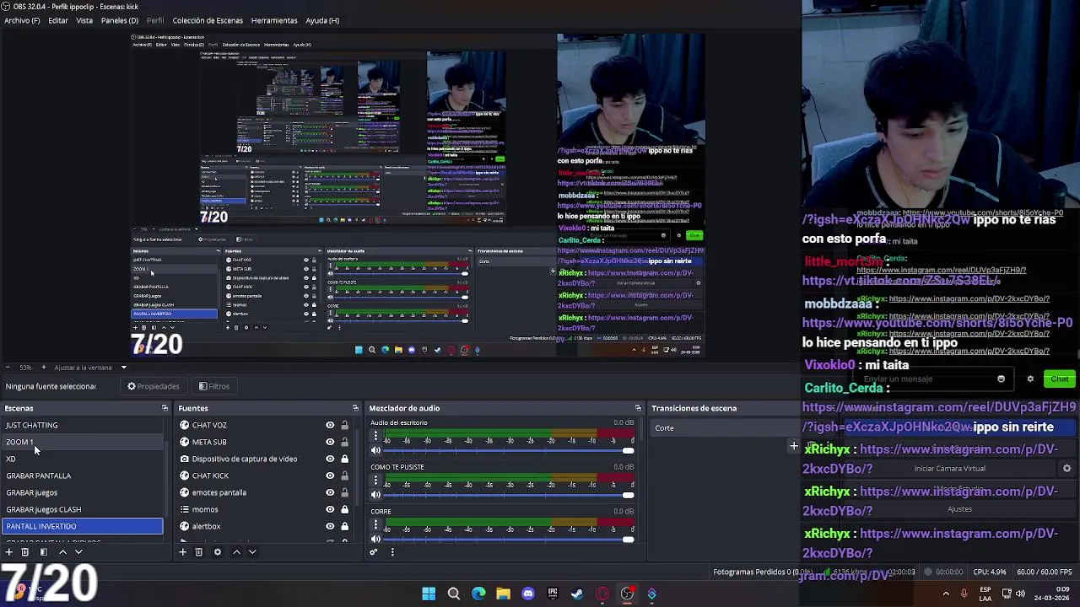
Task: Add a new source with the plus icon under Fuentes
Action: (x=182, y=552)
